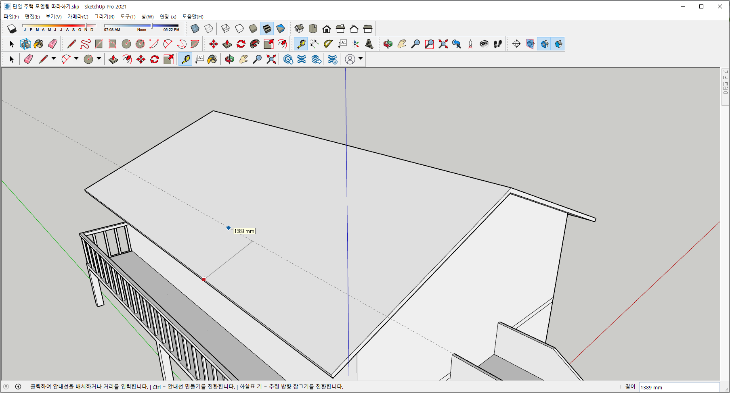This screenshot has width=730, height=393.
Task: Open Line tool dropdown arrow
Action: tap(54, 59)
